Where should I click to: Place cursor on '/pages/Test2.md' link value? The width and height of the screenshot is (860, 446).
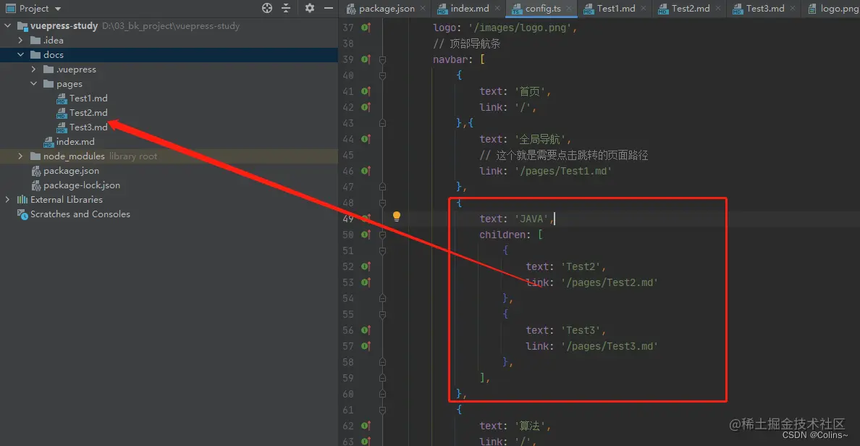point(610,282)
